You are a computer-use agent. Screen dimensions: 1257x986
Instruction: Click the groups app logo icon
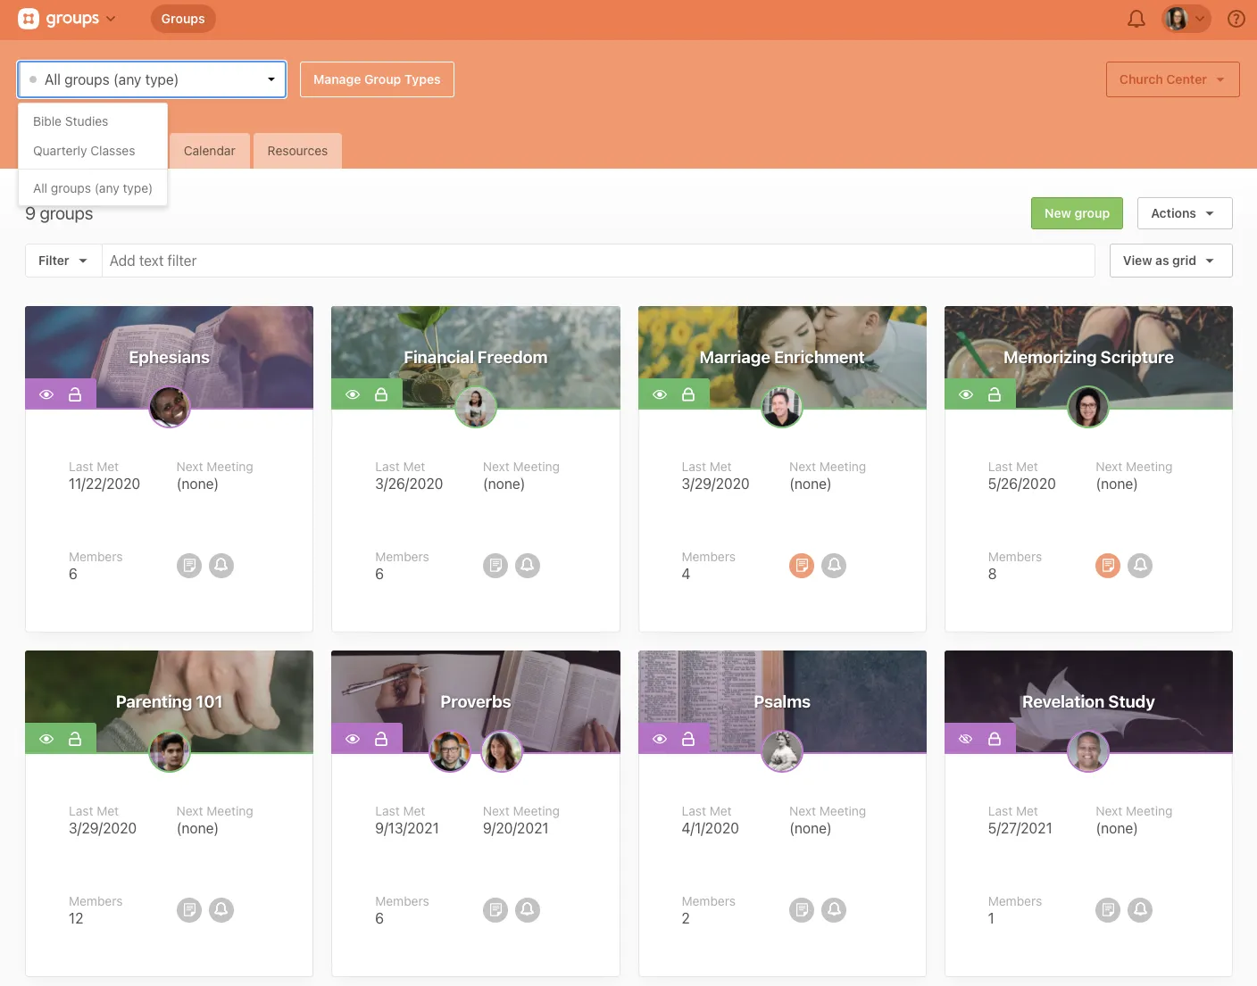29,19
